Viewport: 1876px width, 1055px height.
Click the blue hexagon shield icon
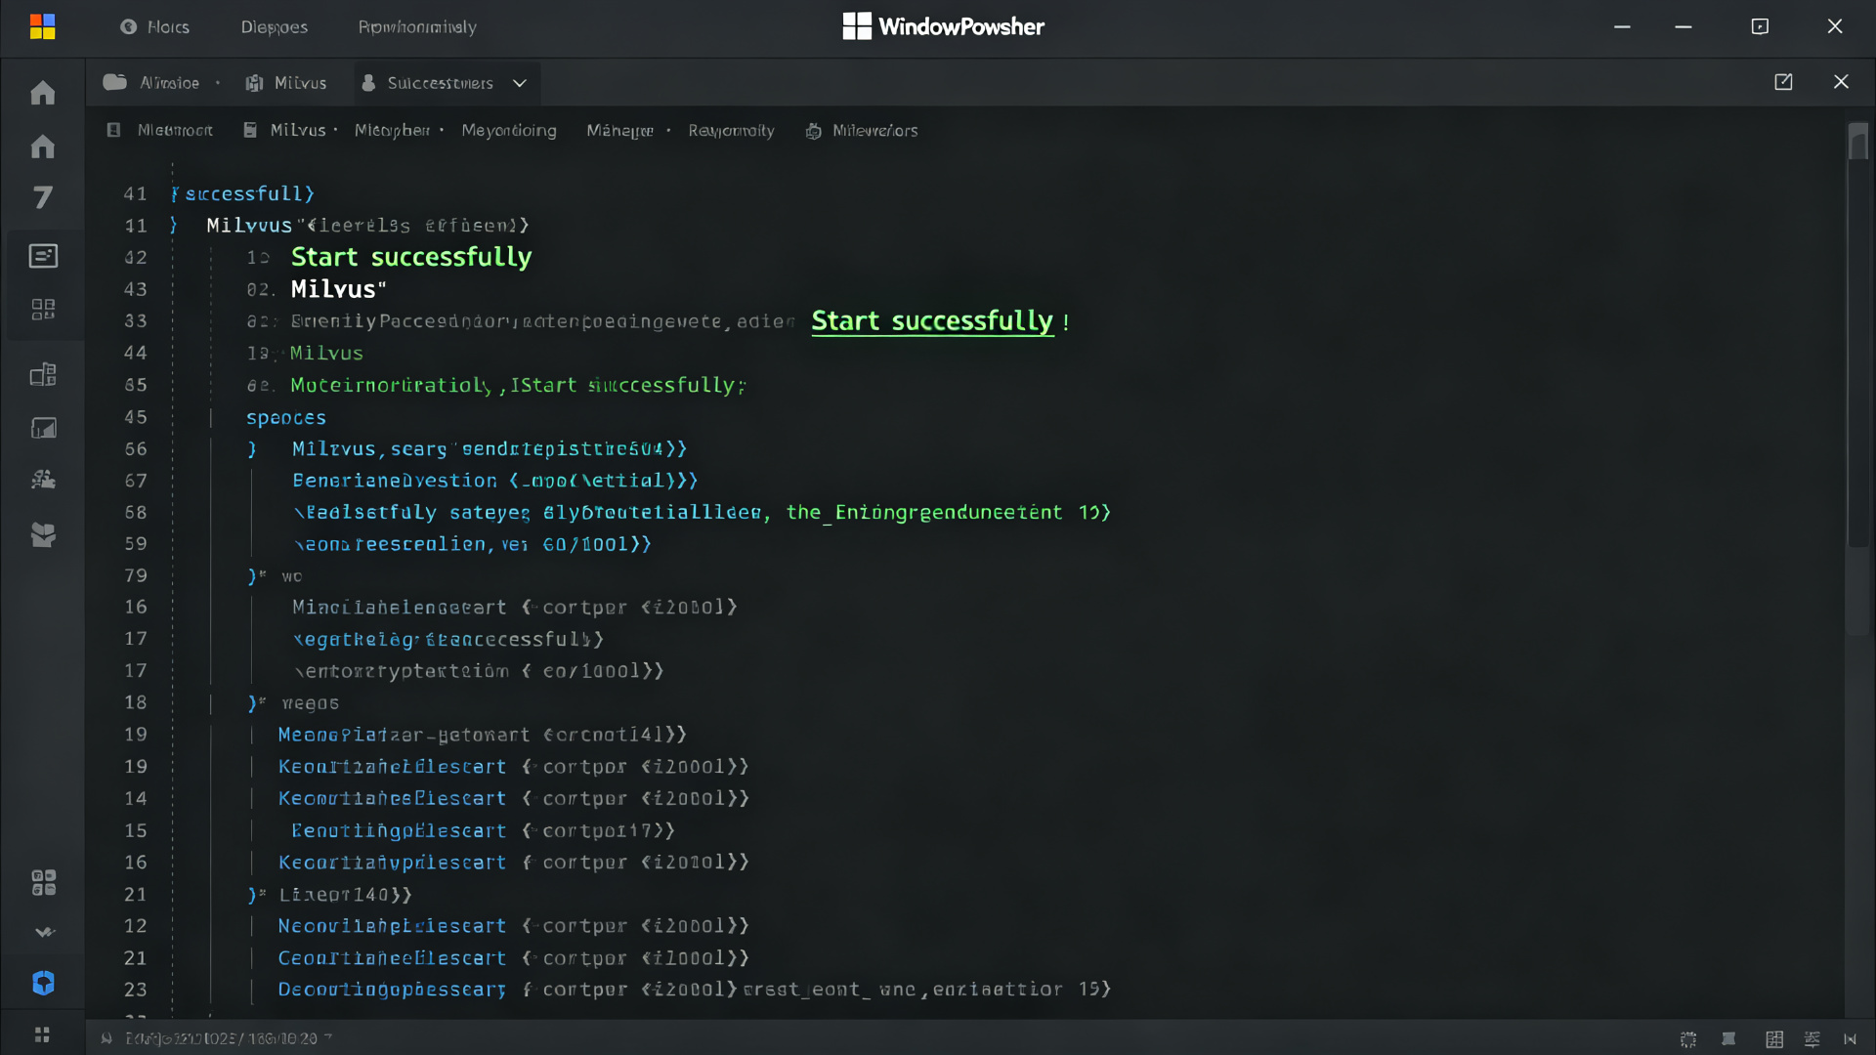(x=43, y=983)
